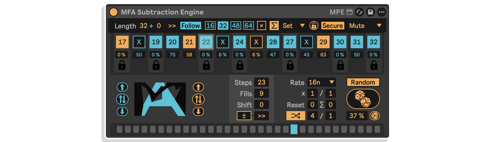This screenshot has width=495, height=142.
Task: Click the Steps value 23
Action: tap(261, 82)
